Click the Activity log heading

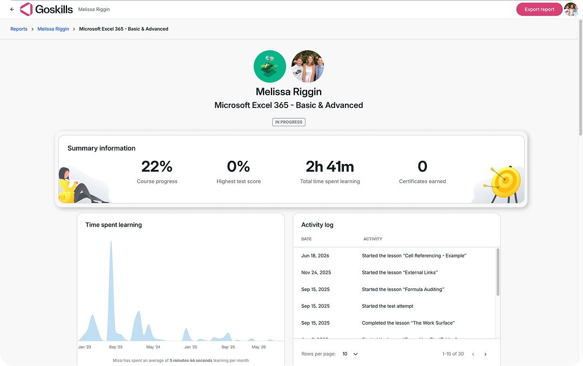tap(317, 225)
